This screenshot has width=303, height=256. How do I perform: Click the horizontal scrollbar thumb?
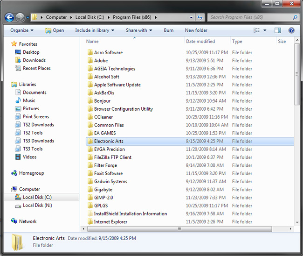[179, 229]
